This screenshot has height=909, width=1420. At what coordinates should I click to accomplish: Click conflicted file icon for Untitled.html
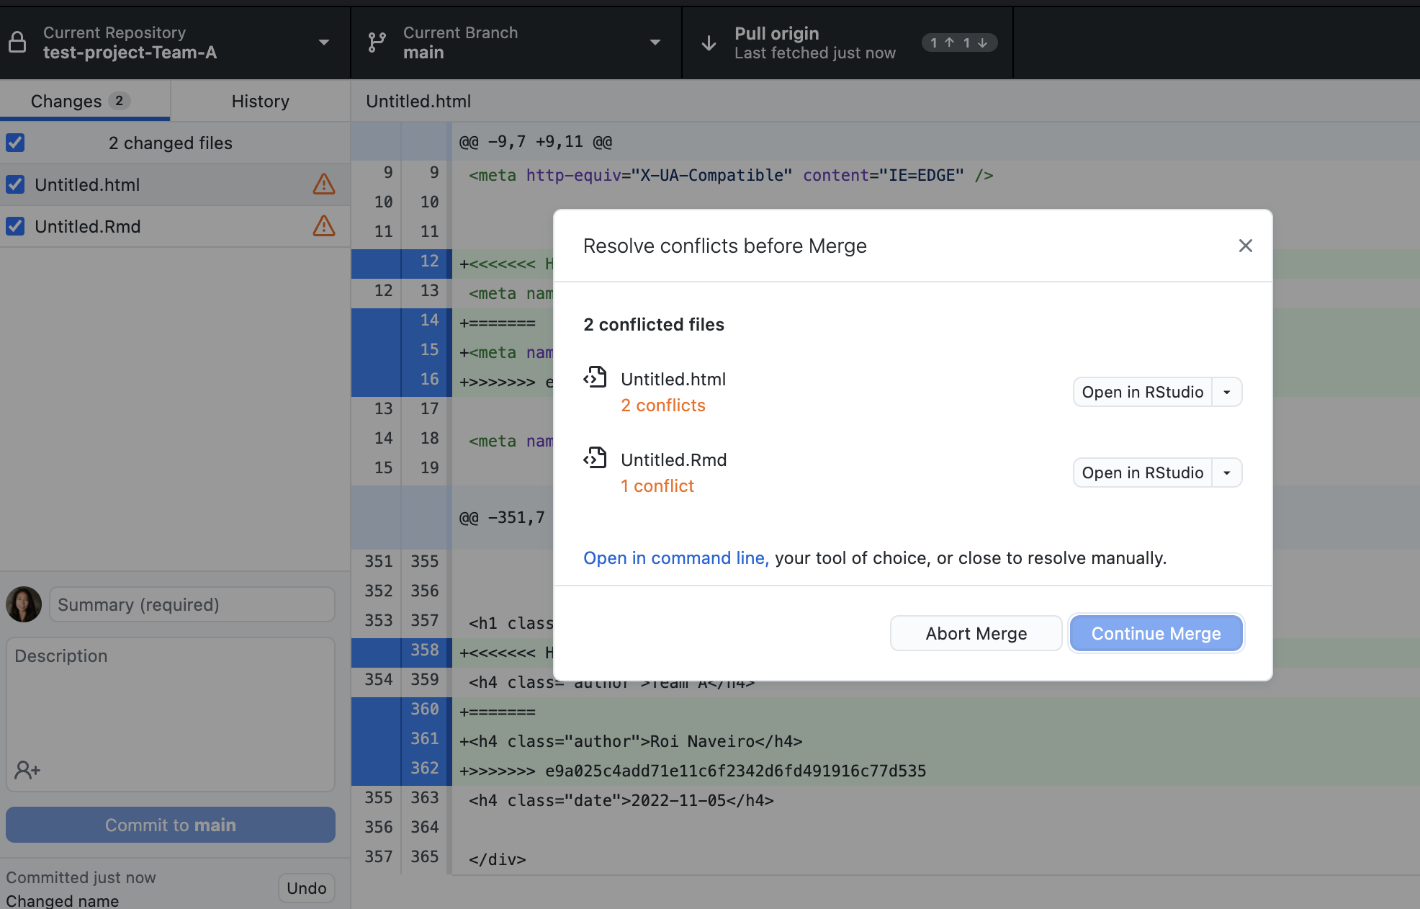pos(596,377)
